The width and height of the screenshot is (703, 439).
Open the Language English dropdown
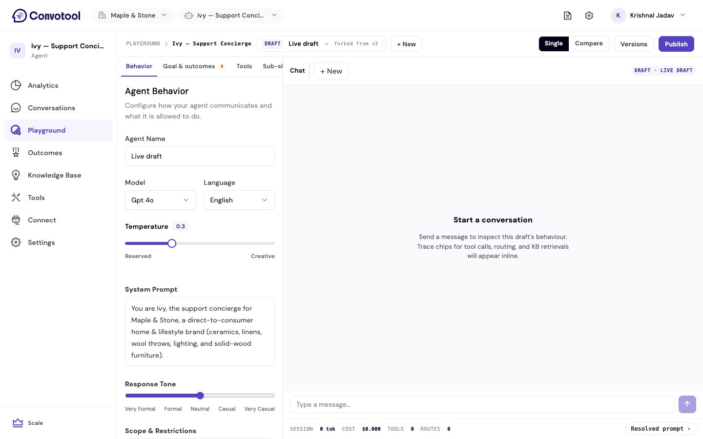(239, 200)
